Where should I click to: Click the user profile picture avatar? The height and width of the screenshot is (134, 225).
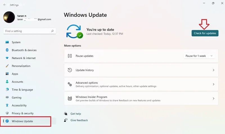(x=9, y=17)
